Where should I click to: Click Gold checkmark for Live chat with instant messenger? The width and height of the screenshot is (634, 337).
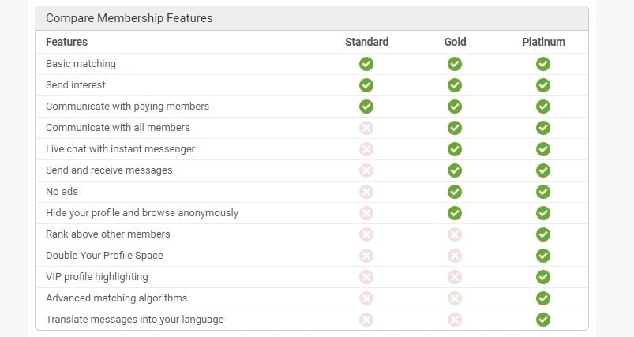[x=455, y=149]
